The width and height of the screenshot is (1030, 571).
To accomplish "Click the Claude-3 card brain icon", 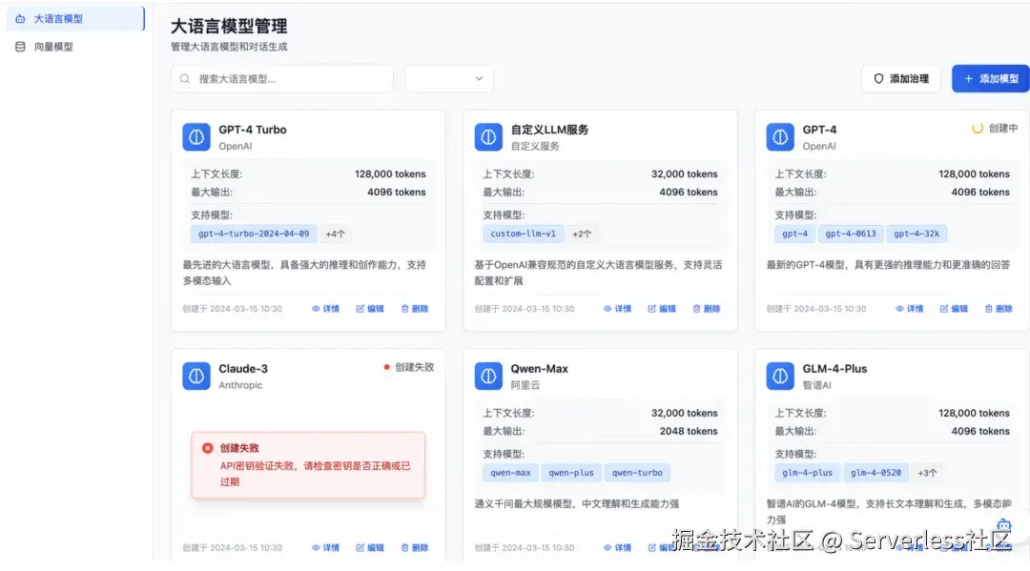I will pos(196,377).
